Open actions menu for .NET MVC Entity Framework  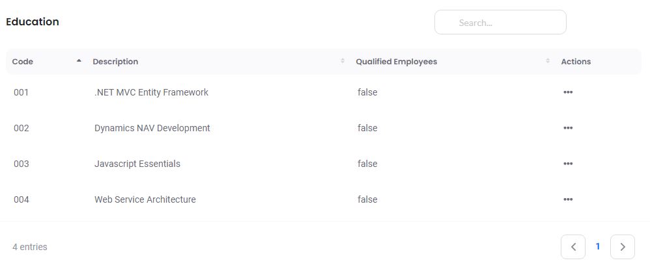(568, 92)
